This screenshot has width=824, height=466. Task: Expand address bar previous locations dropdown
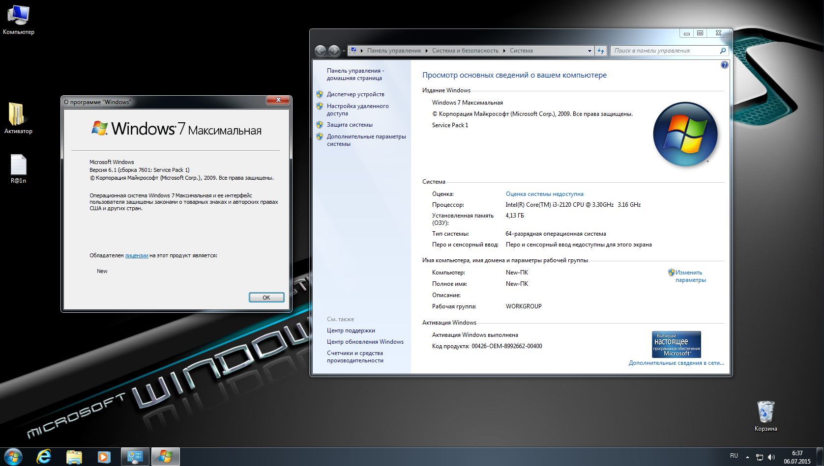coord(589,51)
